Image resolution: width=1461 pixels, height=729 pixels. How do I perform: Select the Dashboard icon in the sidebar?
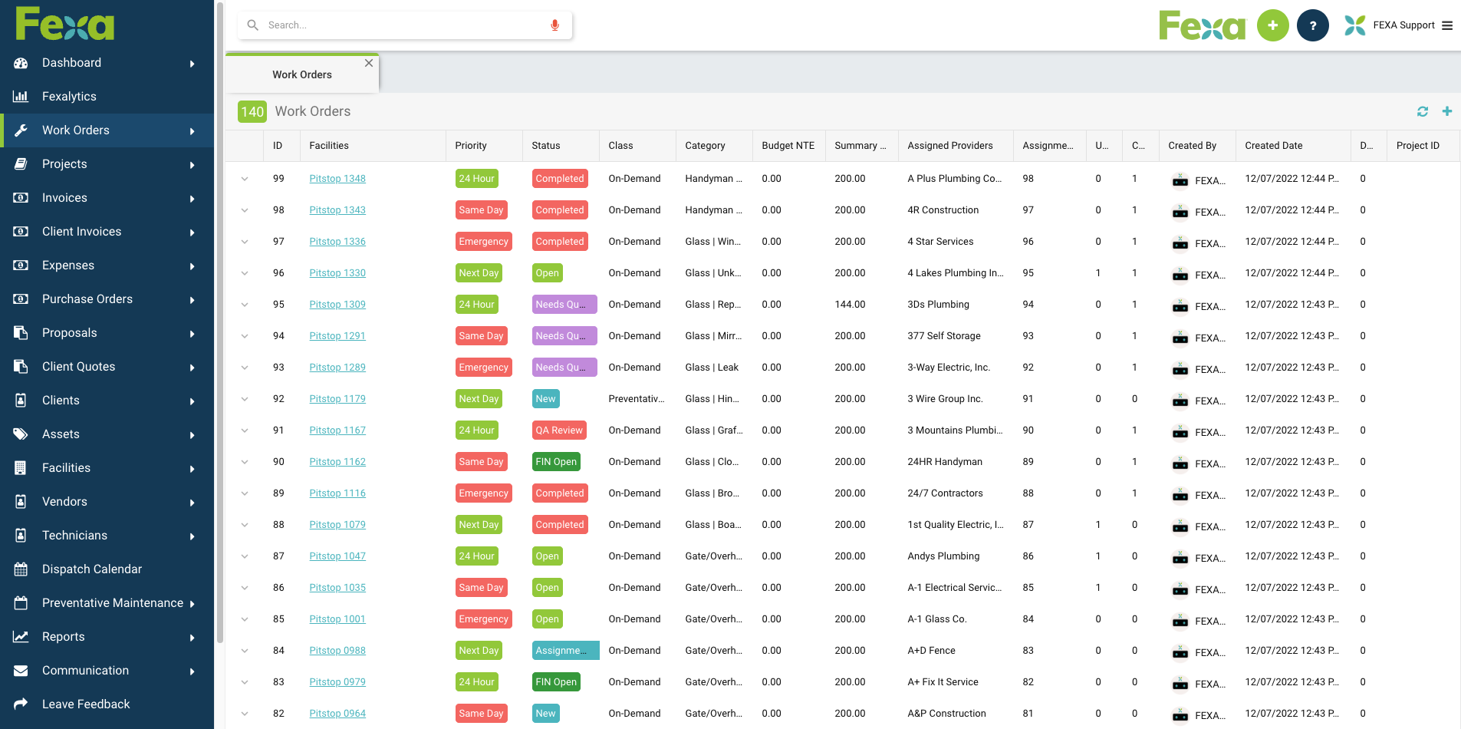[x=20, y=63]
